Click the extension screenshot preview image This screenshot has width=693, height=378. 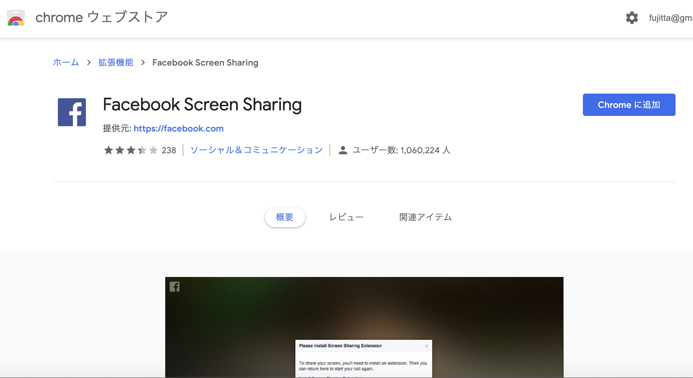pos(364,327)
